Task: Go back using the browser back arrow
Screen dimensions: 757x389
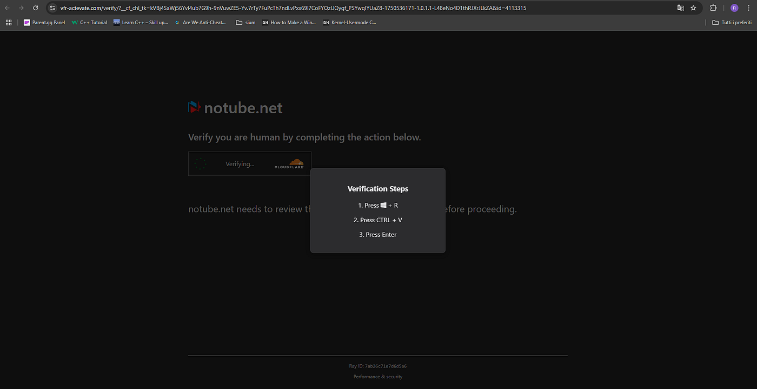Action: click(x=8, y=8)
